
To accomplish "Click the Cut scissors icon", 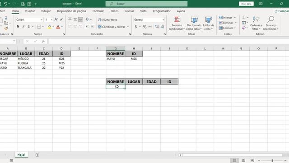I will pos(6,18).
